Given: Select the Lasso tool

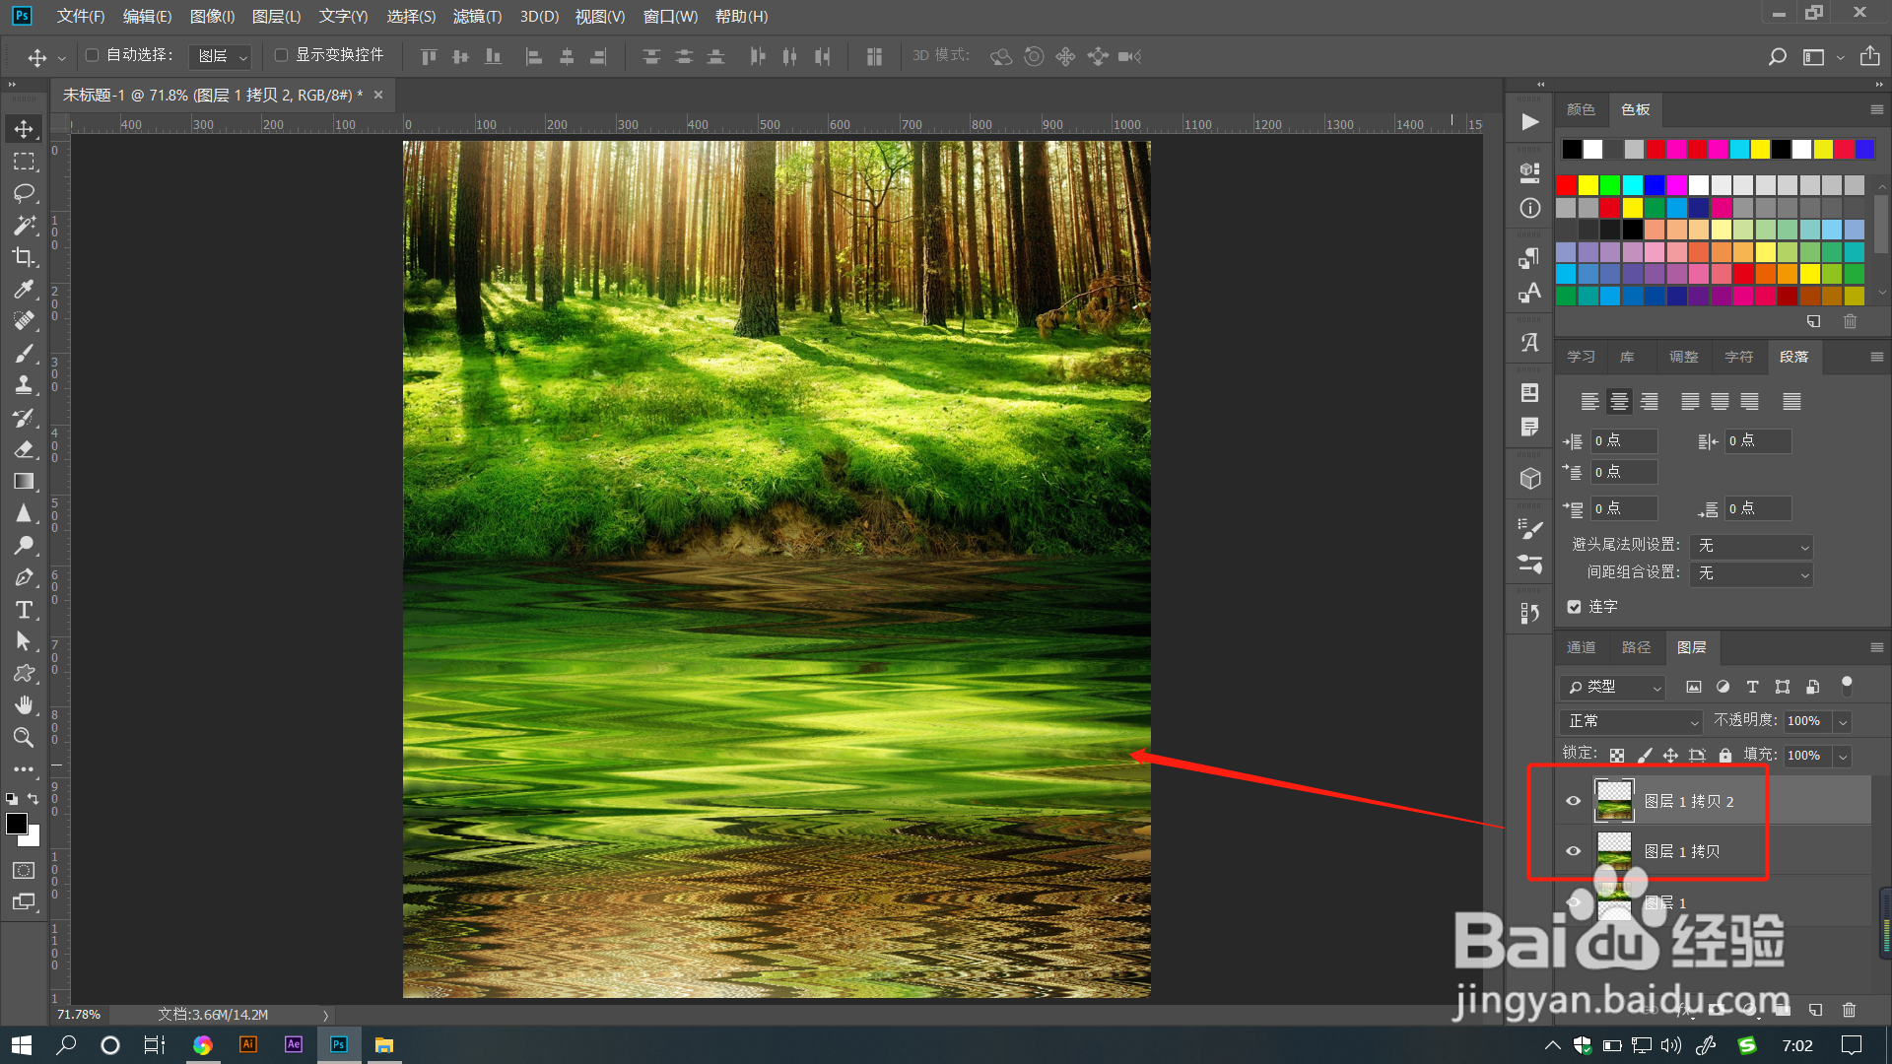Looking at the screenshot, I should 24,193.
